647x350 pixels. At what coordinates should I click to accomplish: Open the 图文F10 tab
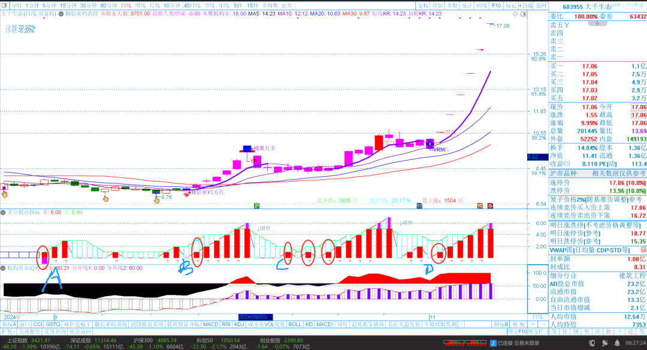517,331
